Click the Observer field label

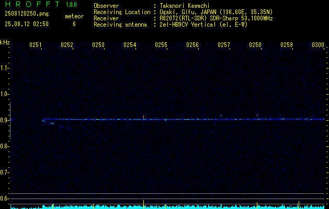click(x=106, y=6)
